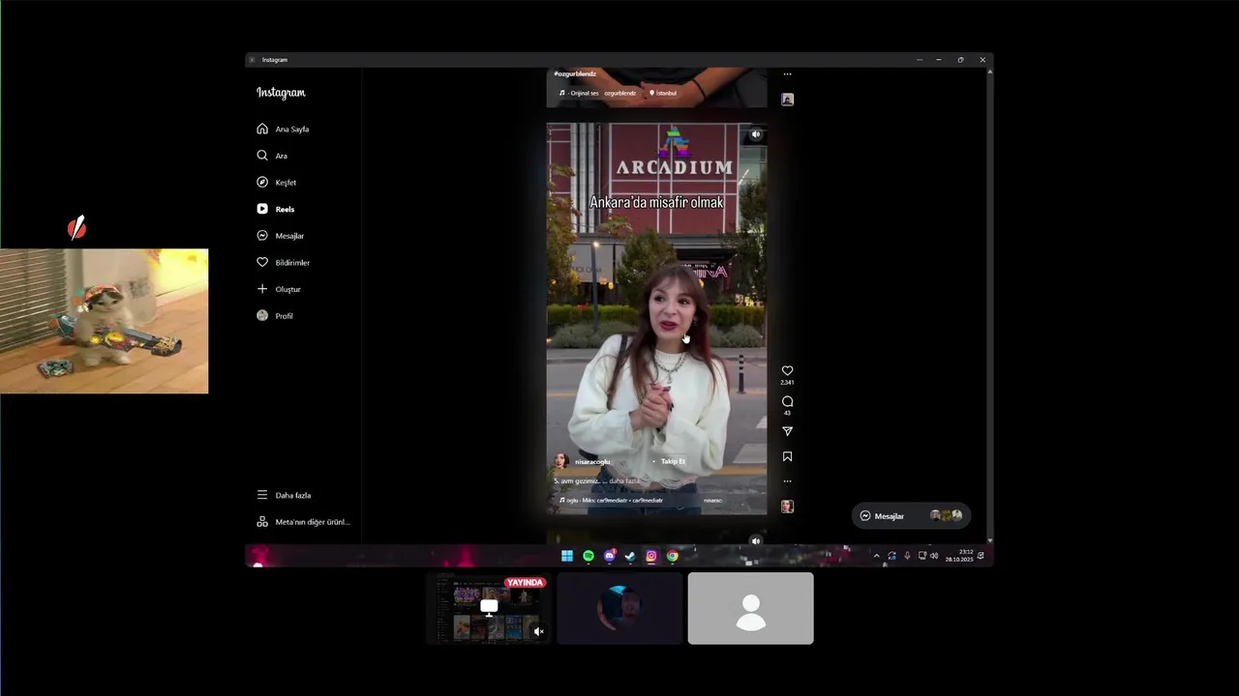
Task: Click the plus icon beside Oluştur
Action: [262, 289]
